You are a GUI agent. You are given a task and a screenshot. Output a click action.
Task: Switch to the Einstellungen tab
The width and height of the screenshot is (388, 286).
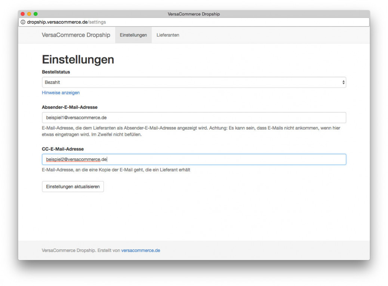tap(133, 35)
